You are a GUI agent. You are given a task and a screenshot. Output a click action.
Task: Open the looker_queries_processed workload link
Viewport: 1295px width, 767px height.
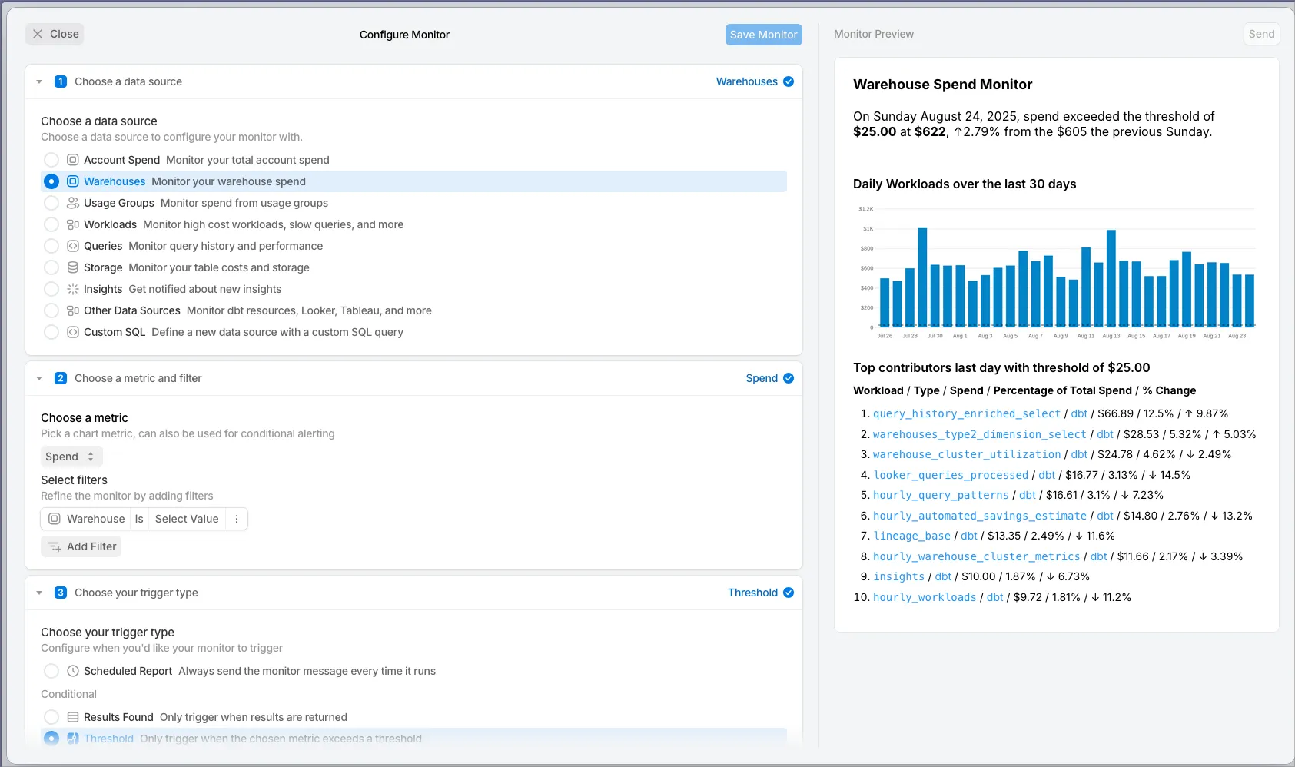[x=951, y=475]
